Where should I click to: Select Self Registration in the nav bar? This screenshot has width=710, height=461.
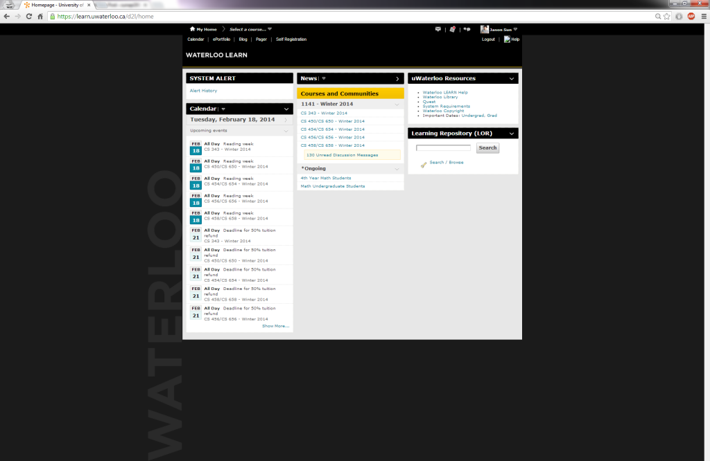coord(291,39)
